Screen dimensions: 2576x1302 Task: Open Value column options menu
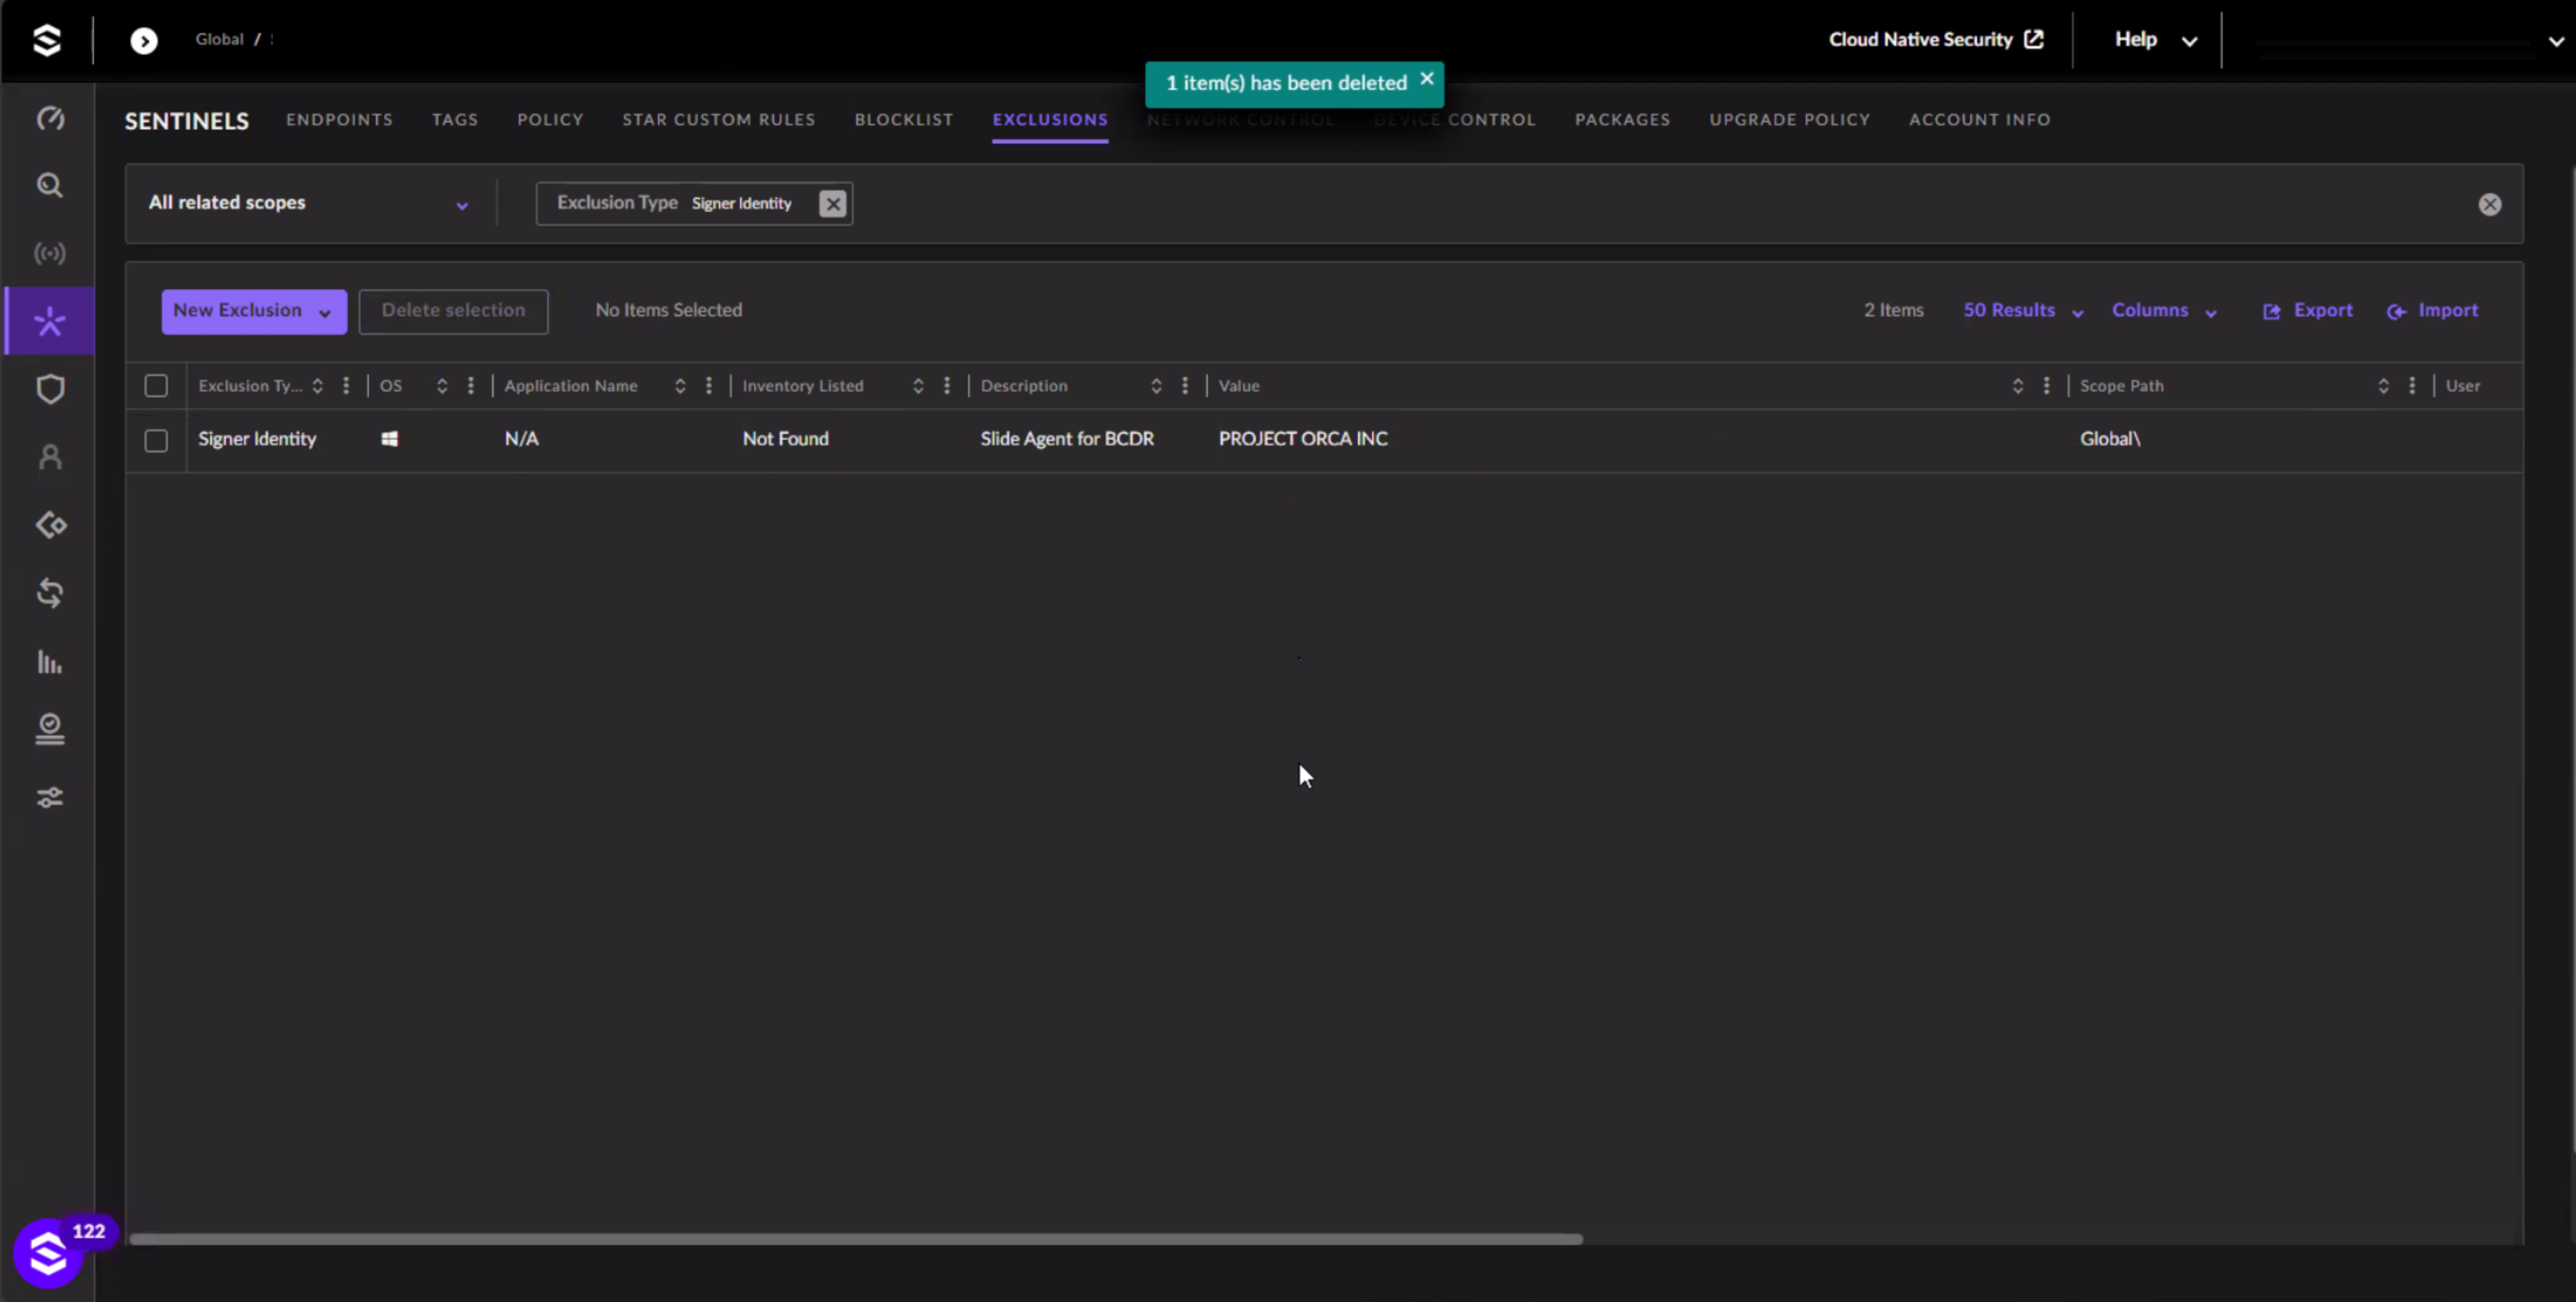coord(2046,386)
